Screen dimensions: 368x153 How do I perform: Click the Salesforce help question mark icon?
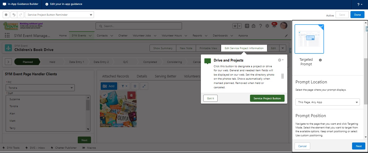(x=261, y=26)
